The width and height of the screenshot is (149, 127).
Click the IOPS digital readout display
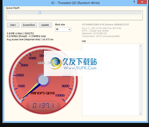click(43, 106)
